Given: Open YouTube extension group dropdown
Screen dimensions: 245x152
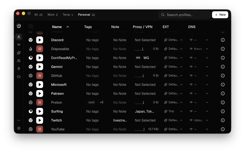Looking at the screenshot, I should pos(173,129).
